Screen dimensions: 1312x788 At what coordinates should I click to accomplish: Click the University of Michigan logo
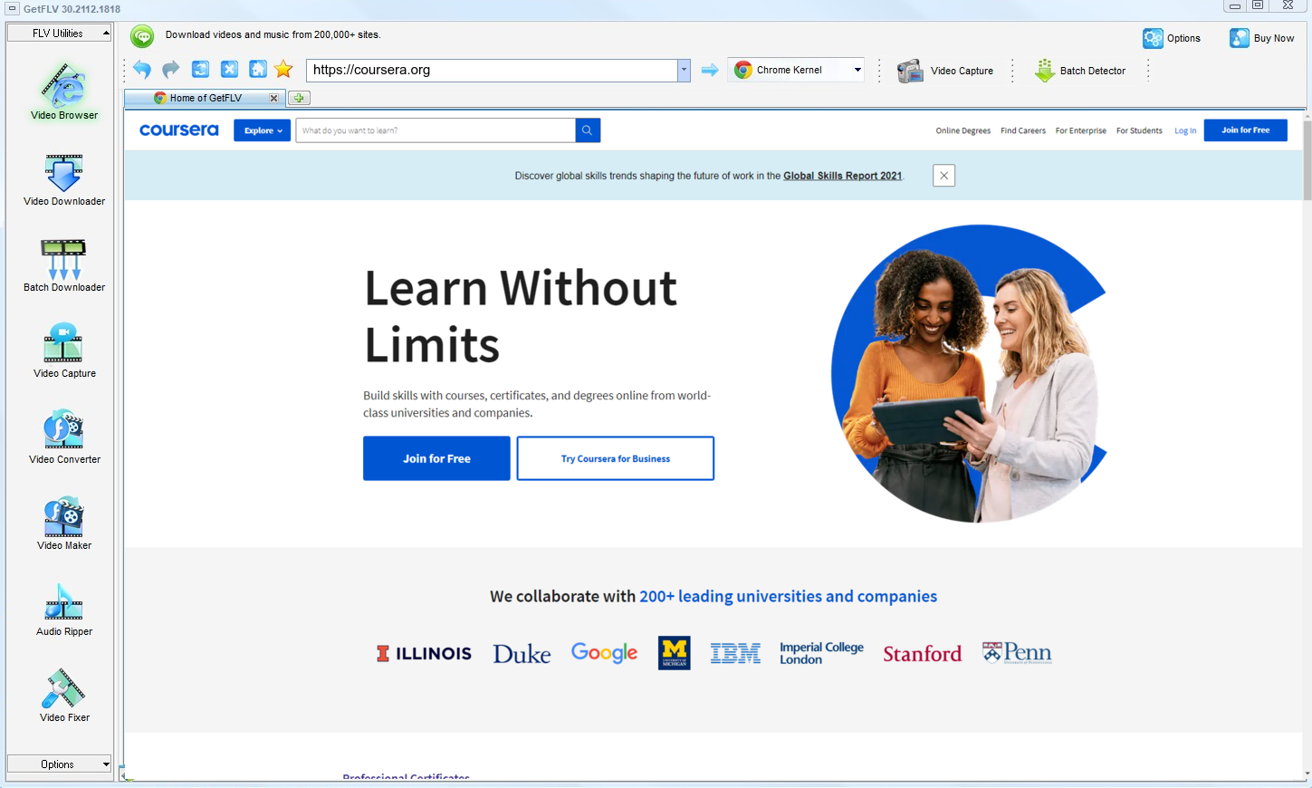tap(674, 653)
